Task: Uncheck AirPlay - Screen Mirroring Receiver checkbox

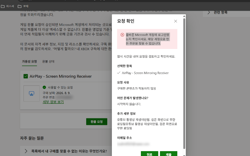Action: tap(26, 76)
